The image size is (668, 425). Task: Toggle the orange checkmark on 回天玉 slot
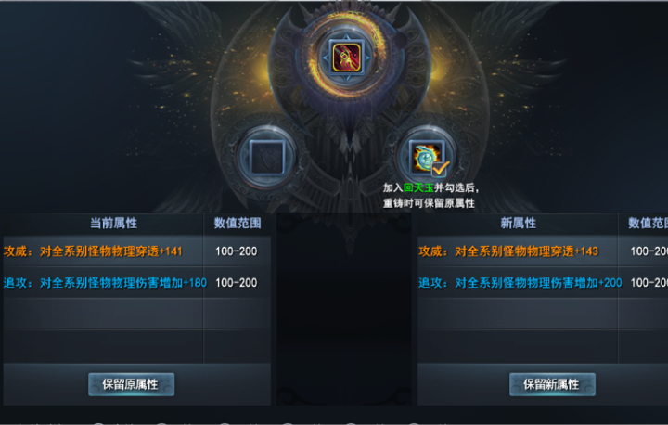click(440, 169)
